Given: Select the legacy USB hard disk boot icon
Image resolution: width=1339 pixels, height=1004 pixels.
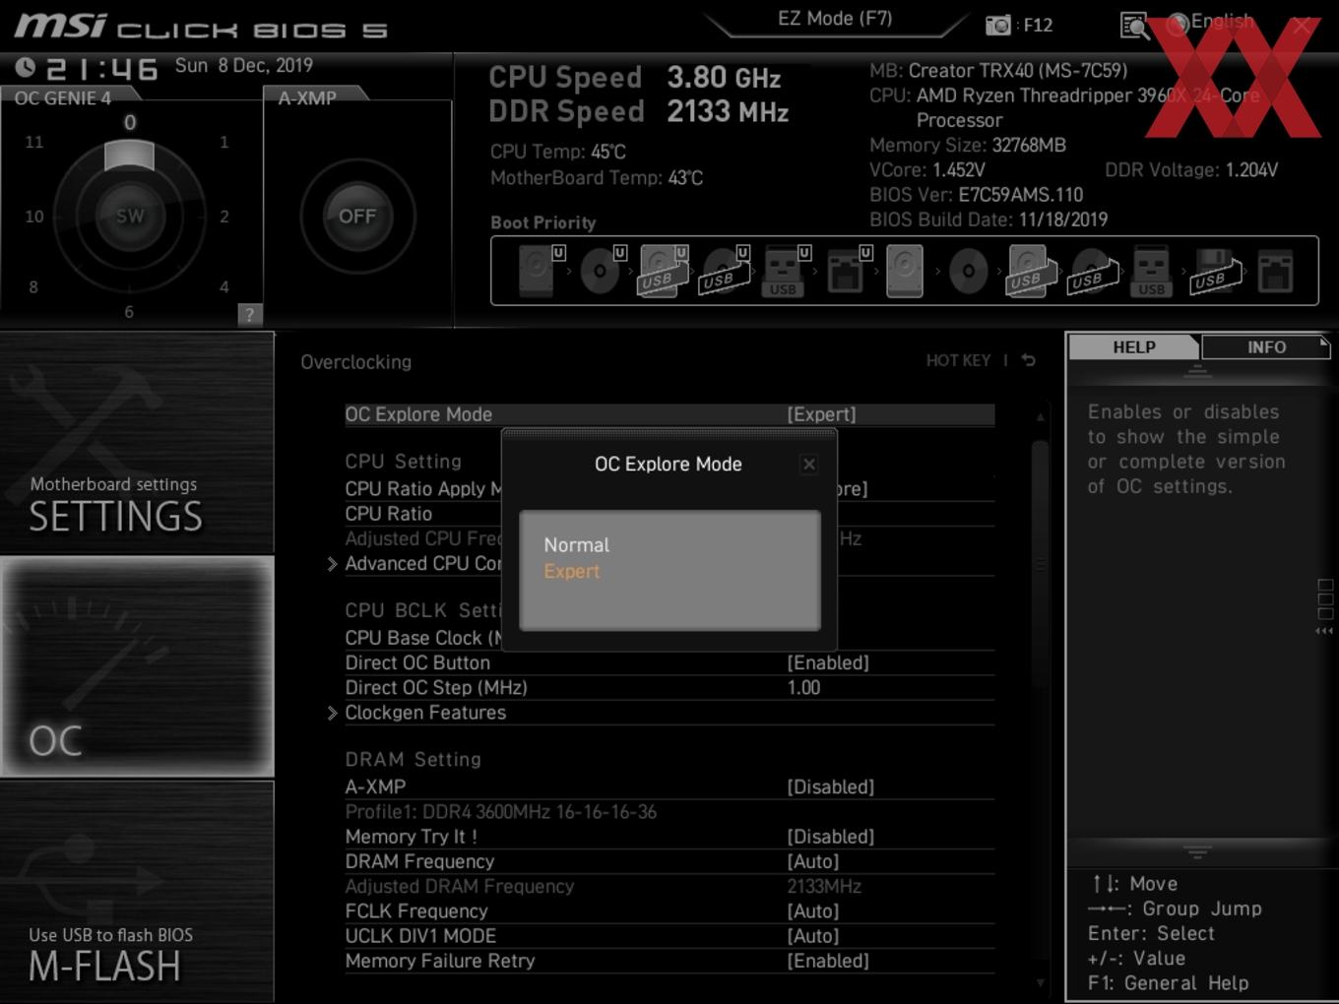Looking at the screenshot, I should coord(1029,271).
